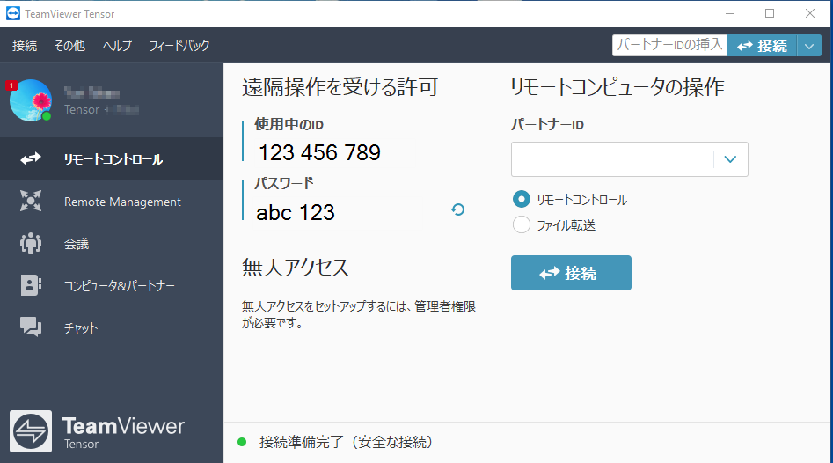Open Remote Management in the sidebar
This screenshot has width=833, height=463.
point(112,202)
